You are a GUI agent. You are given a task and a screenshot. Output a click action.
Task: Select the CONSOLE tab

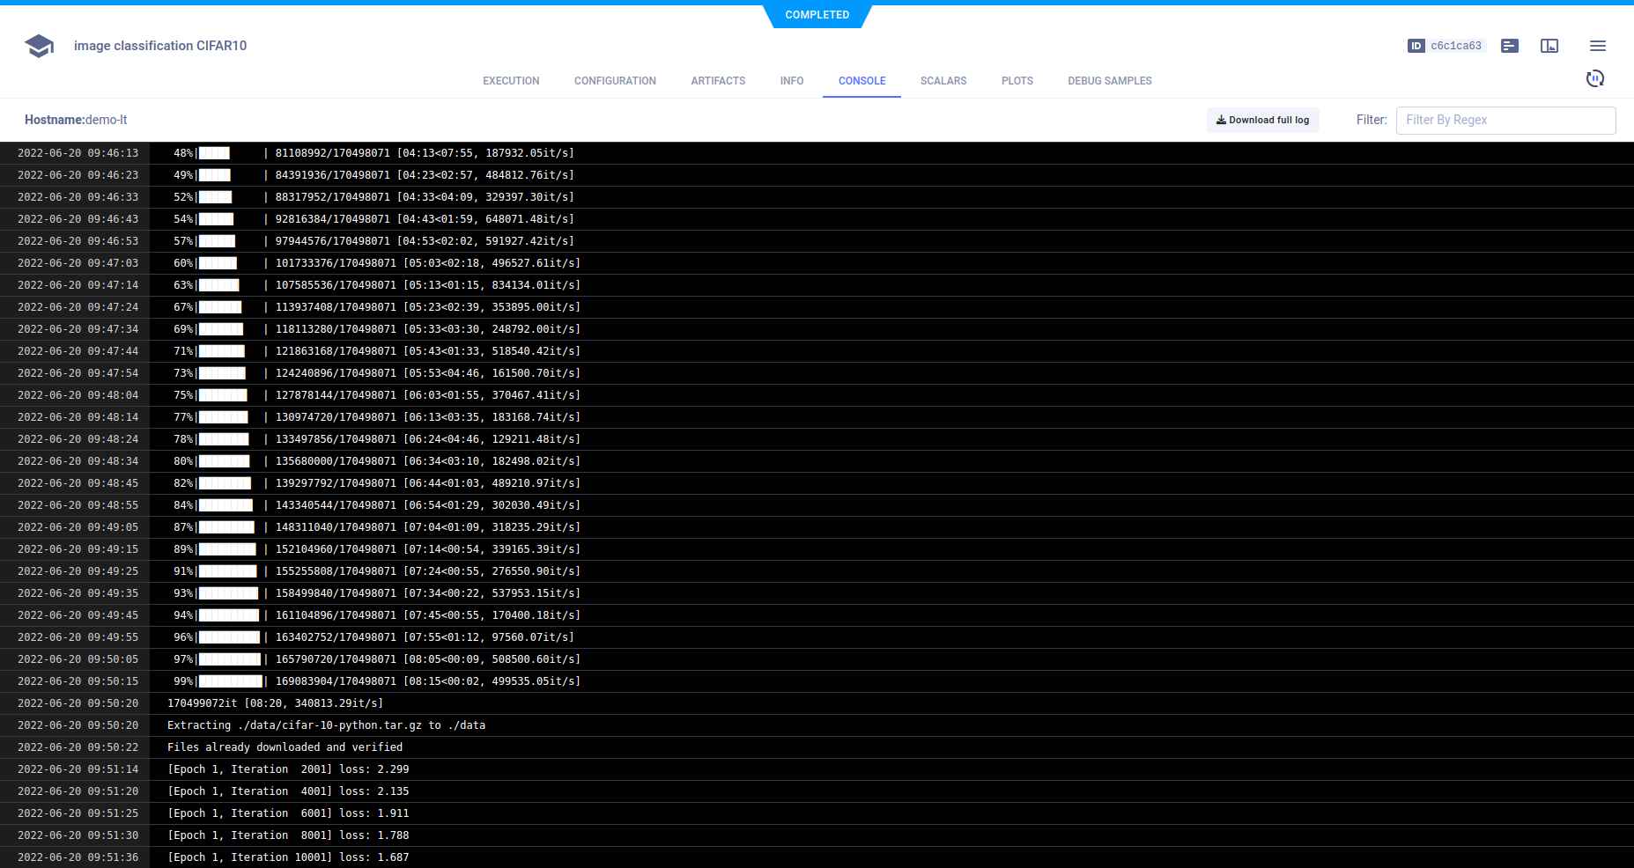(x=861, y=81)
